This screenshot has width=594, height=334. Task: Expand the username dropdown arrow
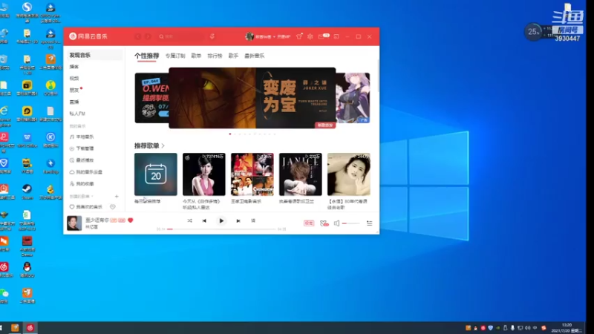(x=274, y=36)
